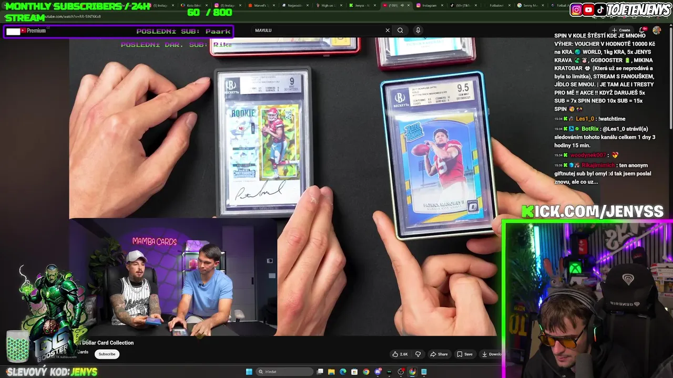Click chat username woodynek007

pos(588,155)
